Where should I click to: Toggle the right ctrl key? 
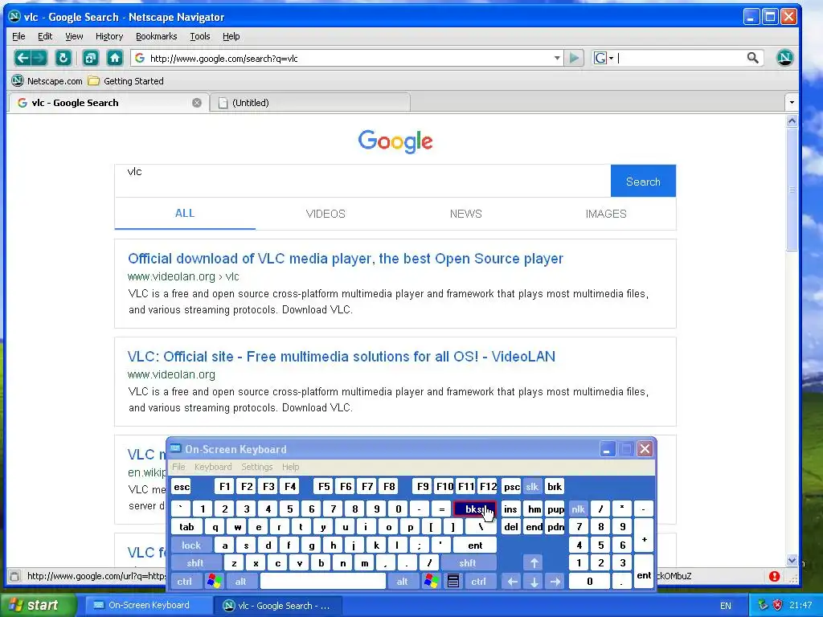479,582
